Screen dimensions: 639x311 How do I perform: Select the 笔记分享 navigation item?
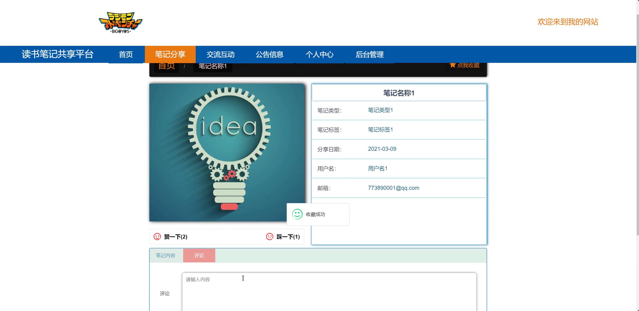pyautogui.click(x=170, y=54)
